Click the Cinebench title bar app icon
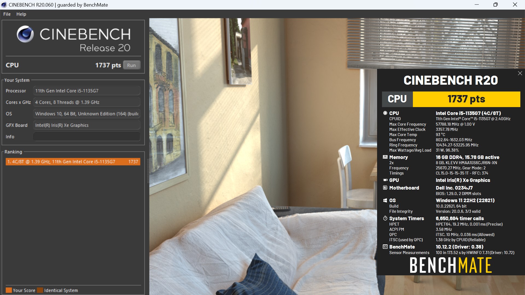525x295 pixels. (4, 5)
